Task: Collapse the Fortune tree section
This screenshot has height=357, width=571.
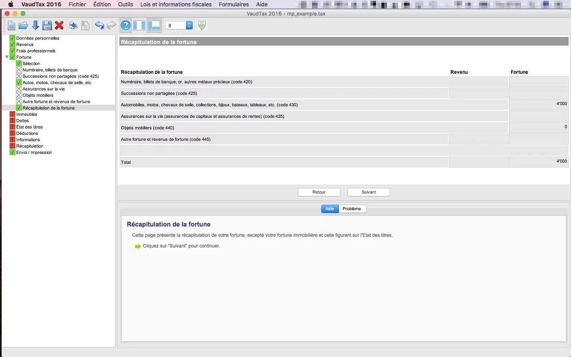Action: pyautogui.click(x=7, y=57)
